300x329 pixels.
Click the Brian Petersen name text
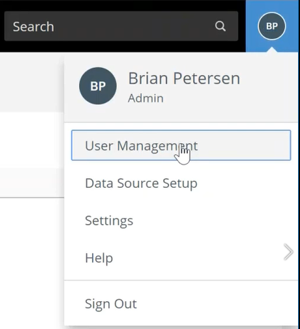pyautogui.click(x=184, y=78)
